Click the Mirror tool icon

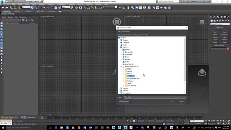[x=120, y=8]
